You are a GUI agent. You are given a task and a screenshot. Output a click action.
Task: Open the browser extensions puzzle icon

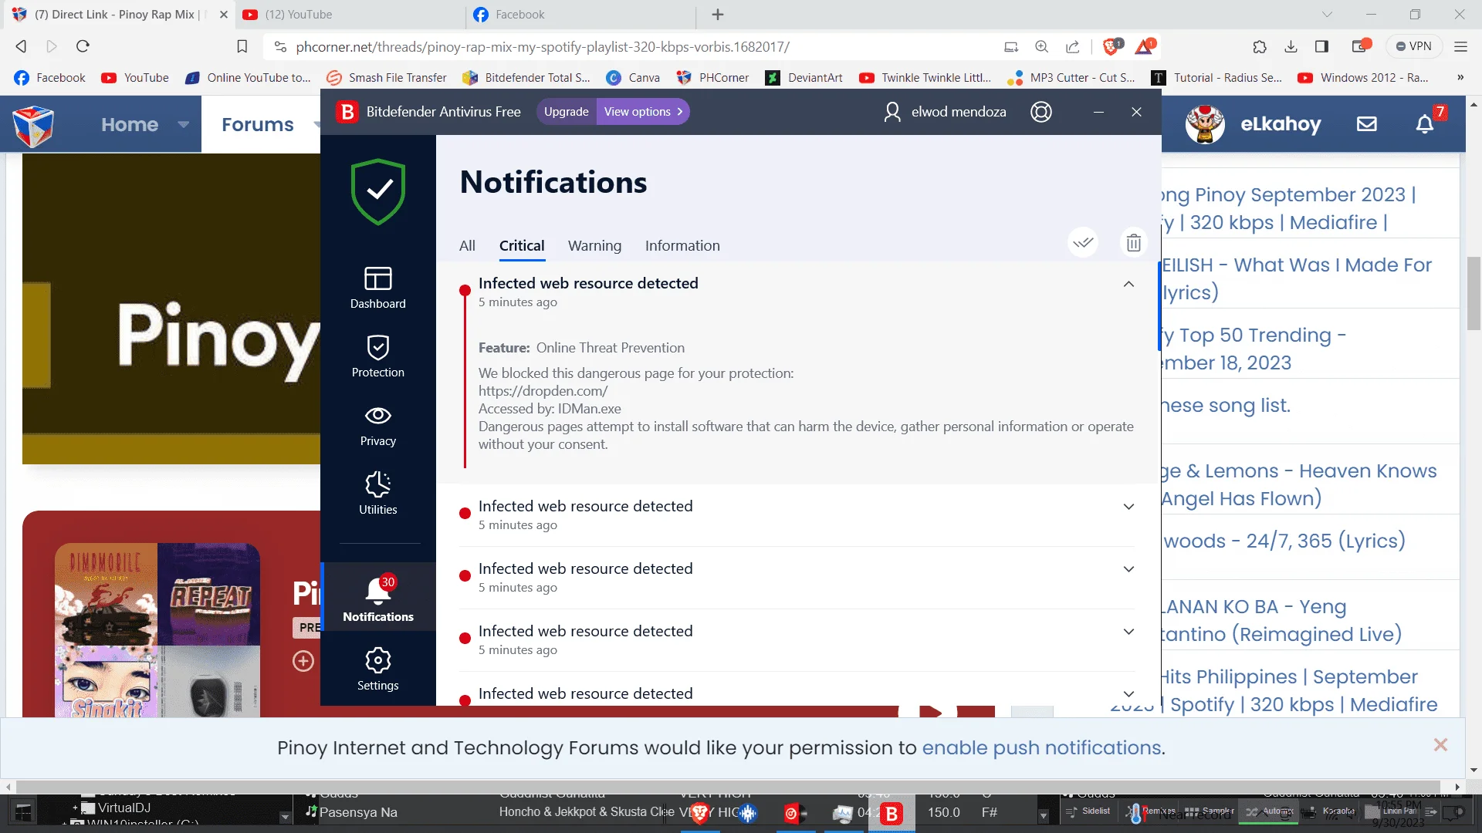coord(1260,46)
